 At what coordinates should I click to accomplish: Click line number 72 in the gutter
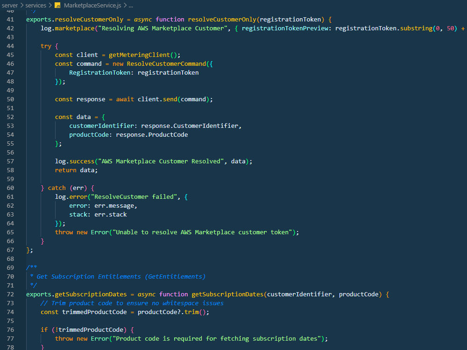(x=10, y=294)
